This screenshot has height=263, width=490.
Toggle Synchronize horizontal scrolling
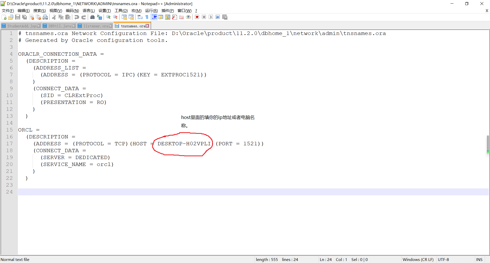pos(131,17)
